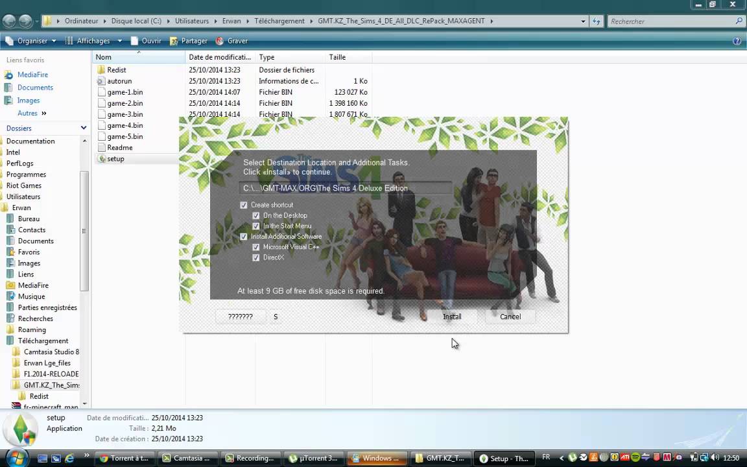The width and height of the screenshot is (747, 467).
Task: Switch to Torrent Chrome taskbar window
Action: click(124, 459)
